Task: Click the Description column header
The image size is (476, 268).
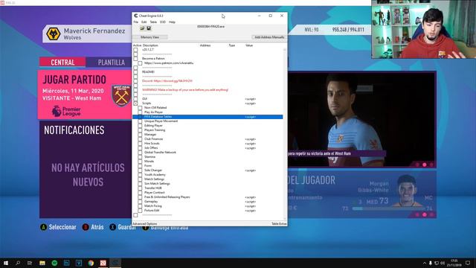Action: pos(150,45)
